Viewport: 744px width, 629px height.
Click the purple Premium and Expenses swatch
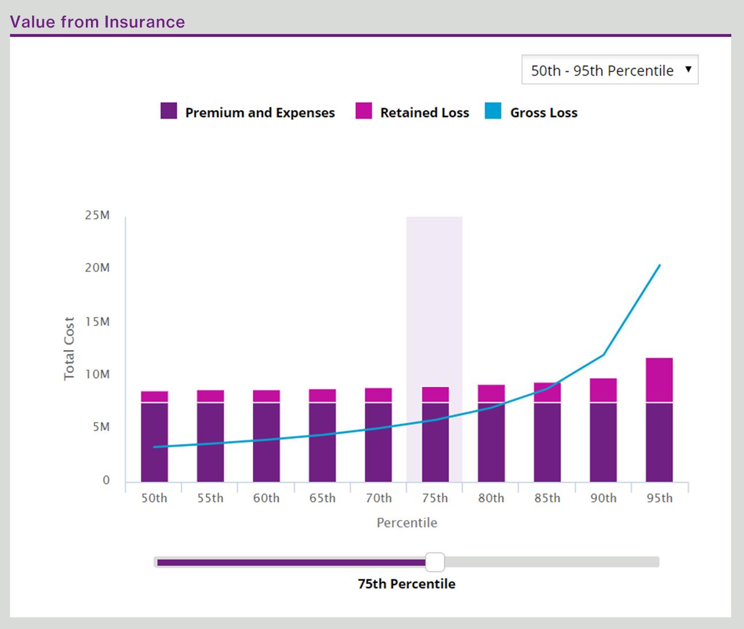(169, 111)
